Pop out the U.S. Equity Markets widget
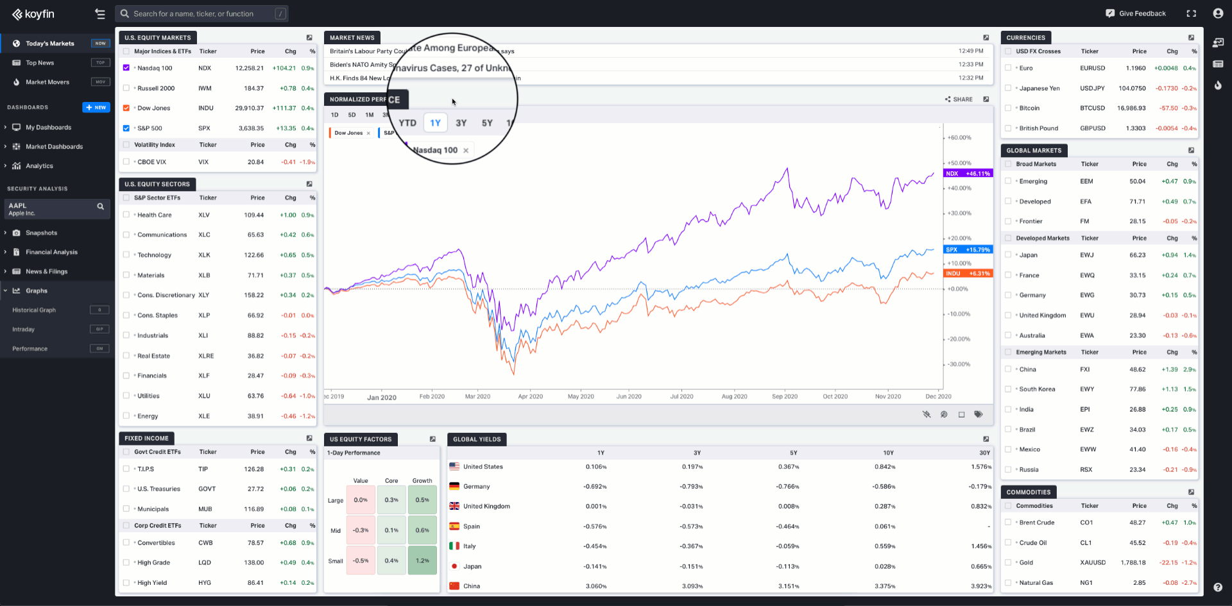This screenshot has height=606, width=1232. coord(309,38)
